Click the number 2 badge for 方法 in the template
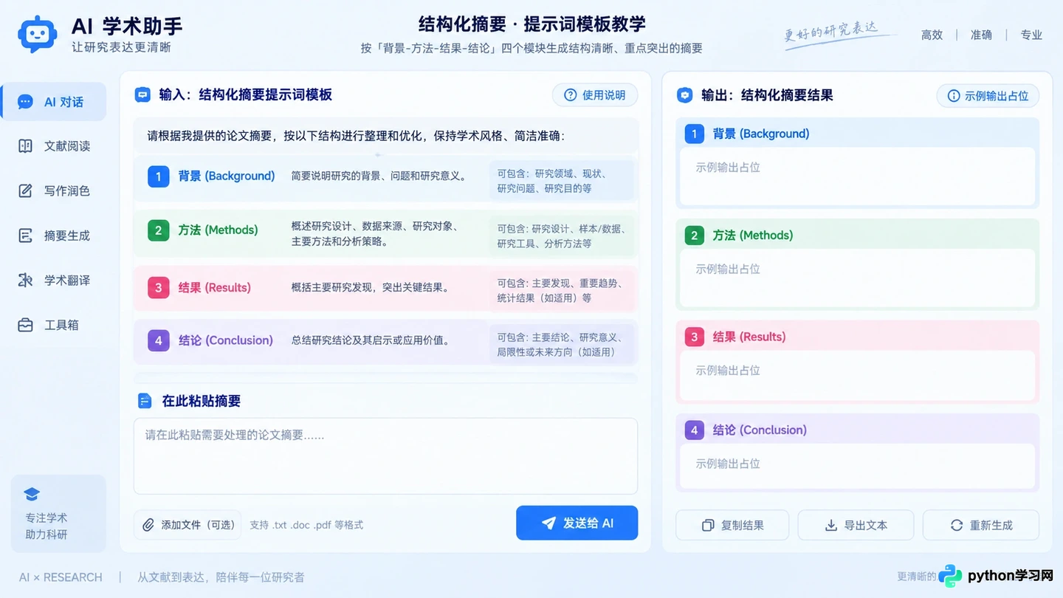Viewport: 1063px width, 598px height. point(158,230)
